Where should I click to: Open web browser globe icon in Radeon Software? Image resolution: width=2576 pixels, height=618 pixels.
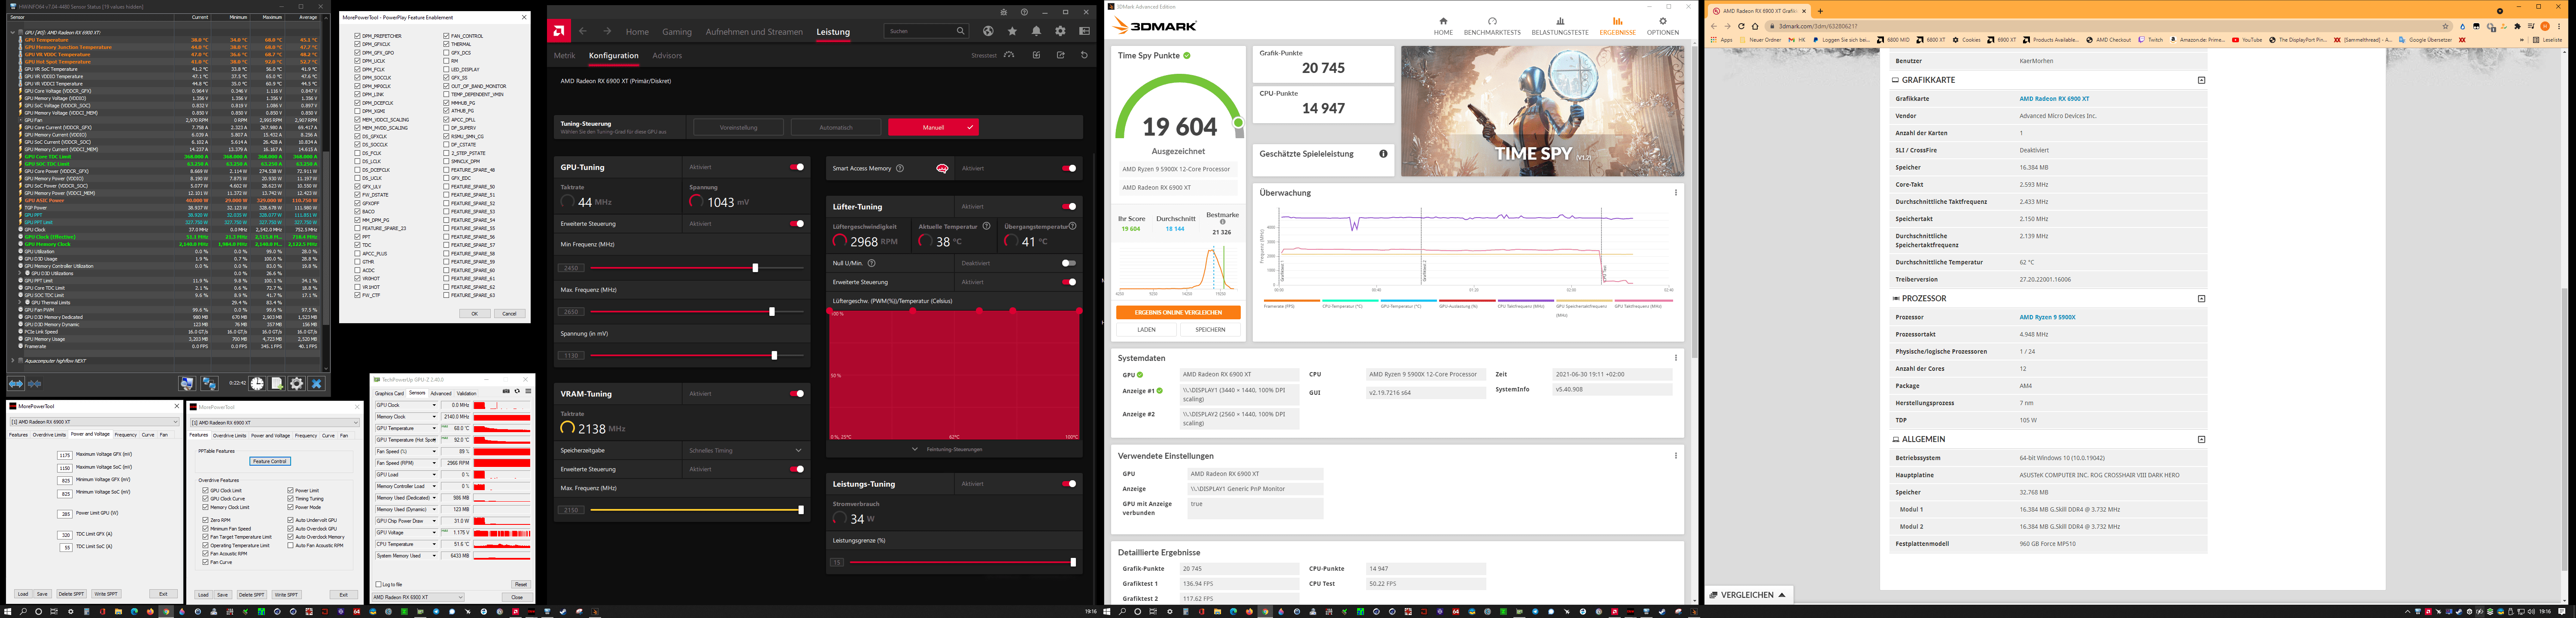click(988, 31)
